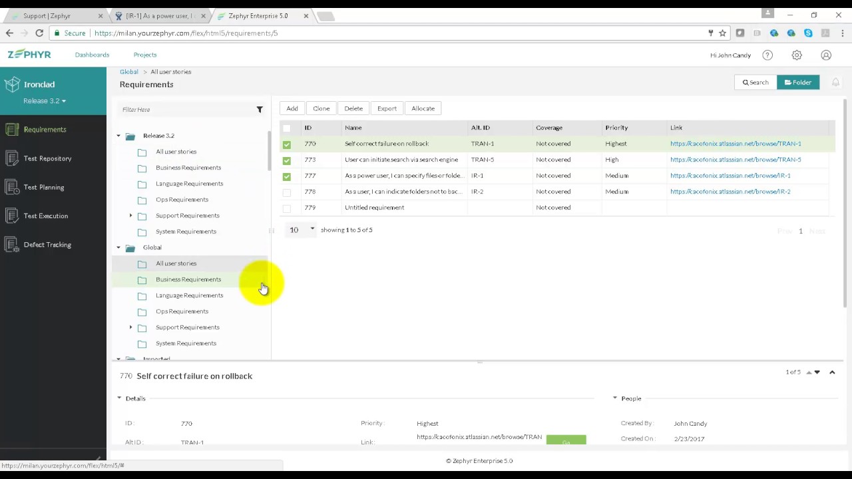The height and width of the screenshot is (479, 852).
Task: Click the Zephyr logo
Action: pos(29,55)
